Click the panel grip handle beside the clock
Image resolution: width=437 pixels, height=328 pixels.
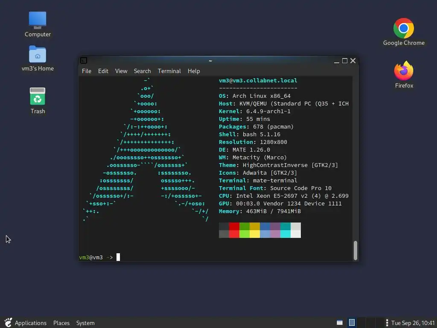tap(387, 323)
